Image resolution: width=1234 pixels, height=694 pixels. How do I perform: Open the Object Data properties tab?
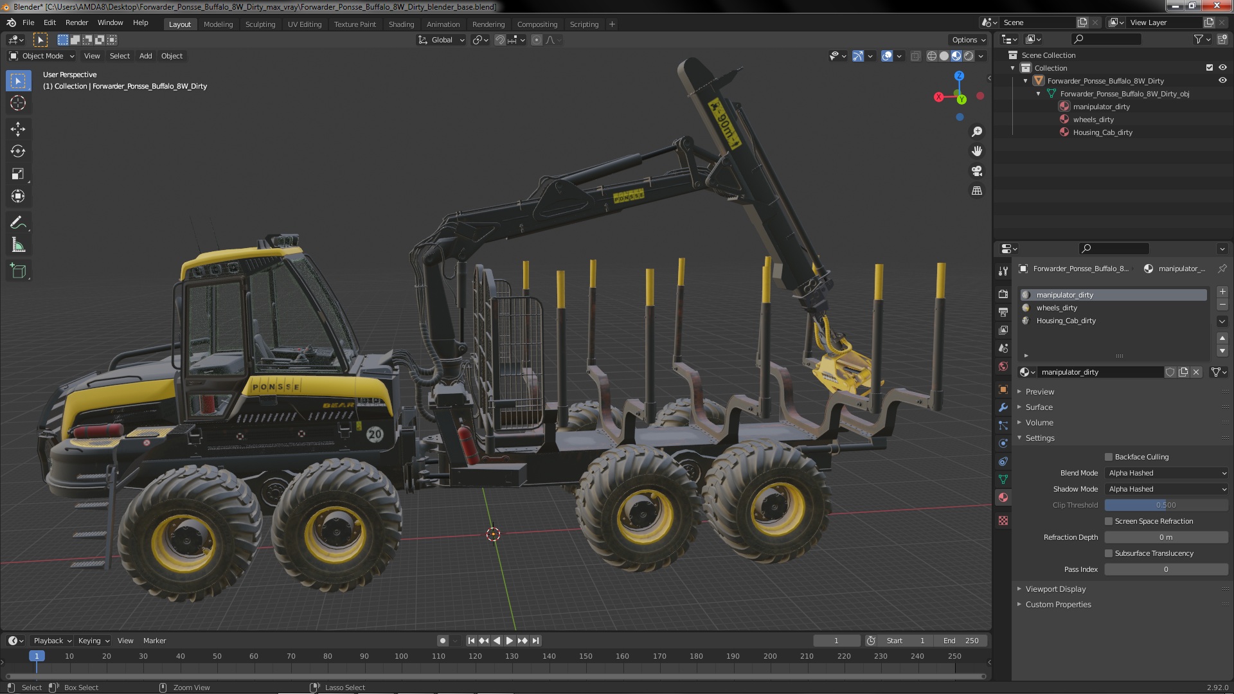[1003, 479]
